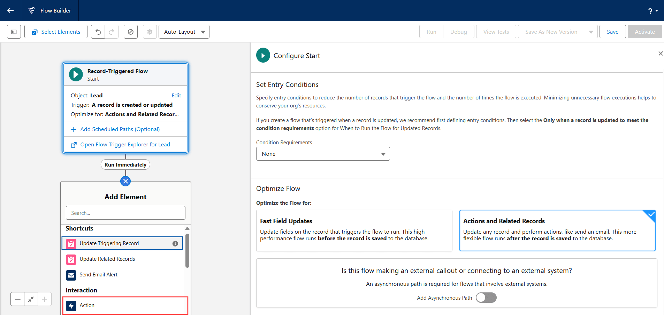Open the help question mark menu
Image resolution: width=664 pixels, height=315 pixels.
click(x=653, y=11)
